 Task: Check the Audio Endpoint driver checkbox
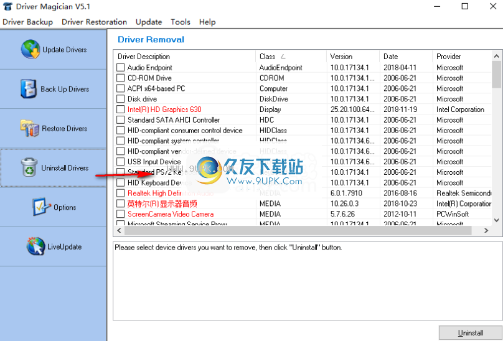click(120, 68)
